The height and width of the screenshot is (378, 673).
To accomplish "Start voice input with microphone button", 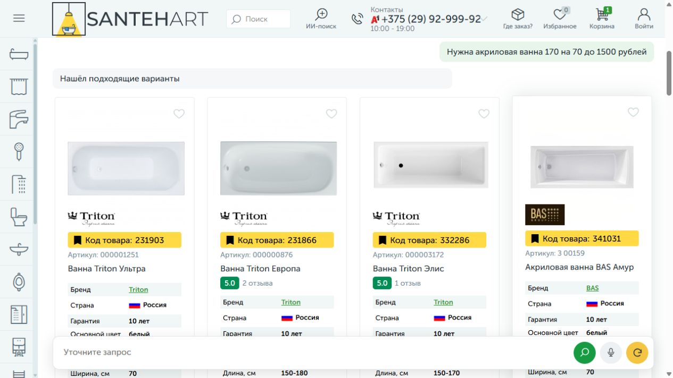I will pyautogui.click(x=611, y=353).
